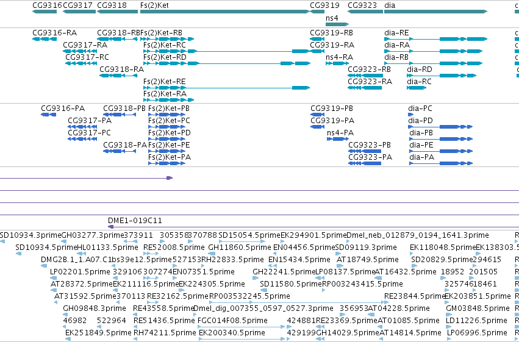Select the dia-PA protein label
Viewport: 519px width, 342px height.
click(x=421, y=157)
